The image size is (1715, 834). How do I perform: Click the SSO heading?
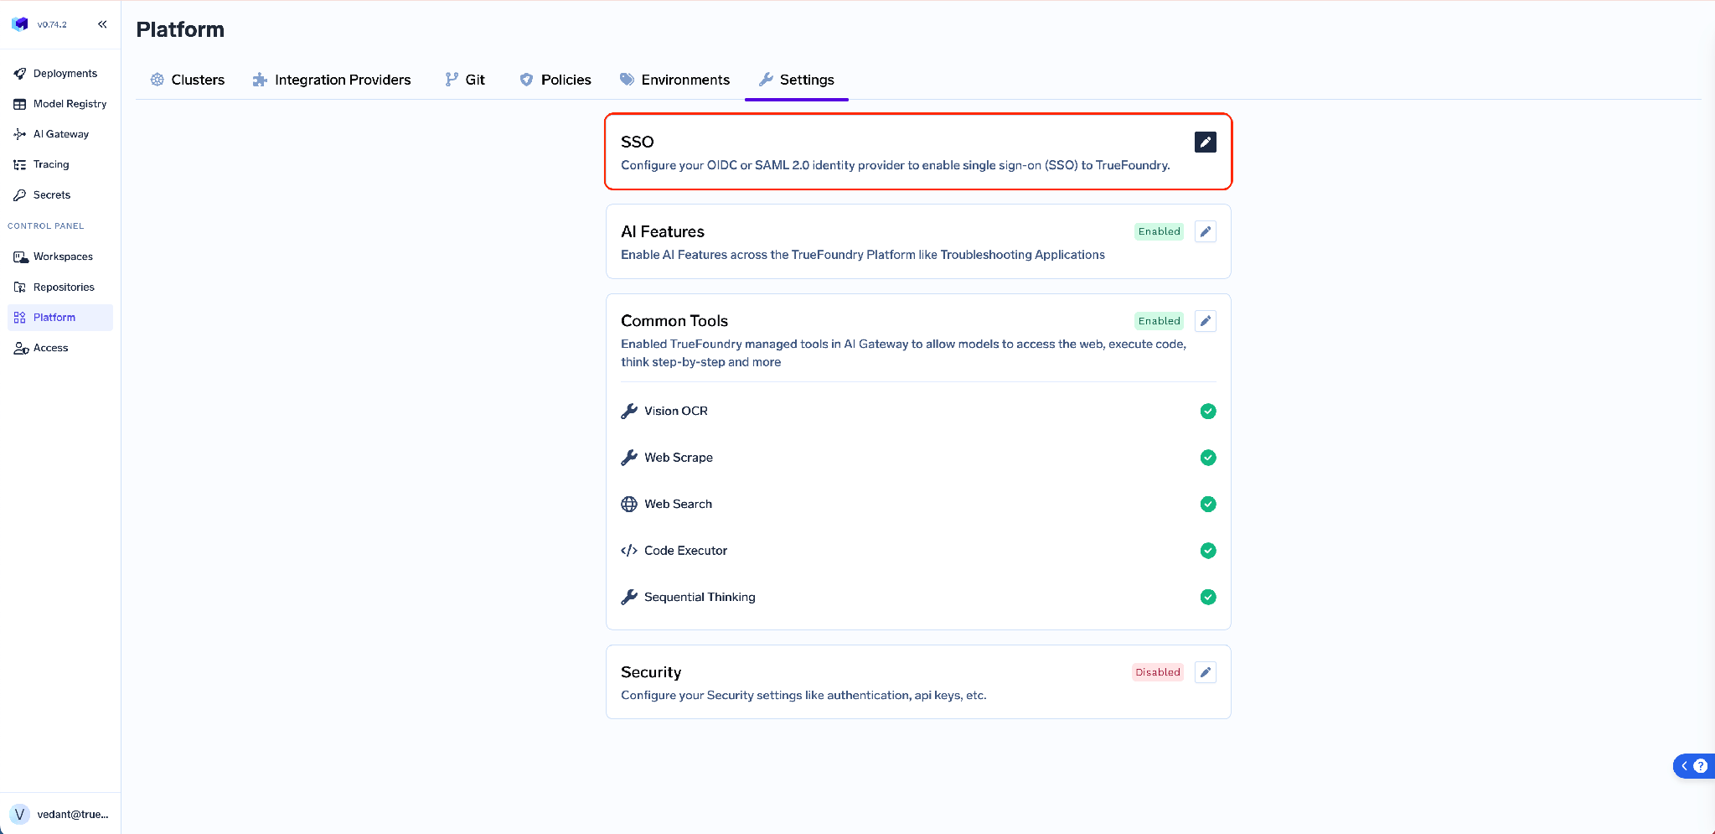(x=638, y=142)
